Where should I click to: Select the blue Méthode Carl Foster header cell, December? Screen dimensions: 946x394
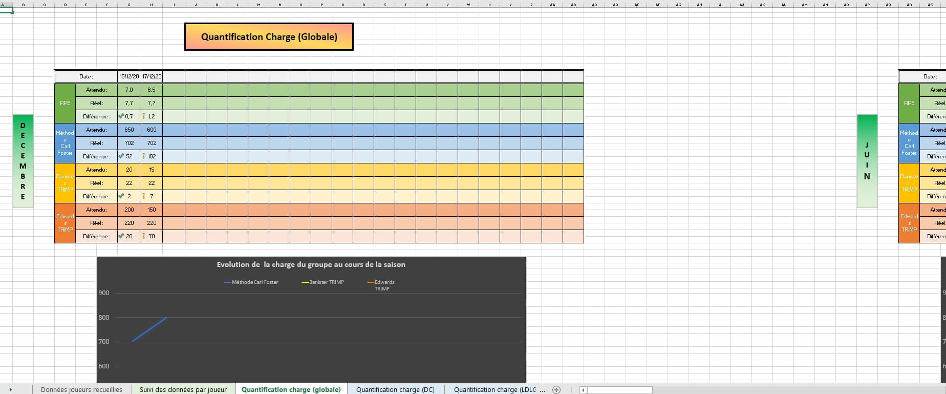pyautogui.click(x=65, y=143)
